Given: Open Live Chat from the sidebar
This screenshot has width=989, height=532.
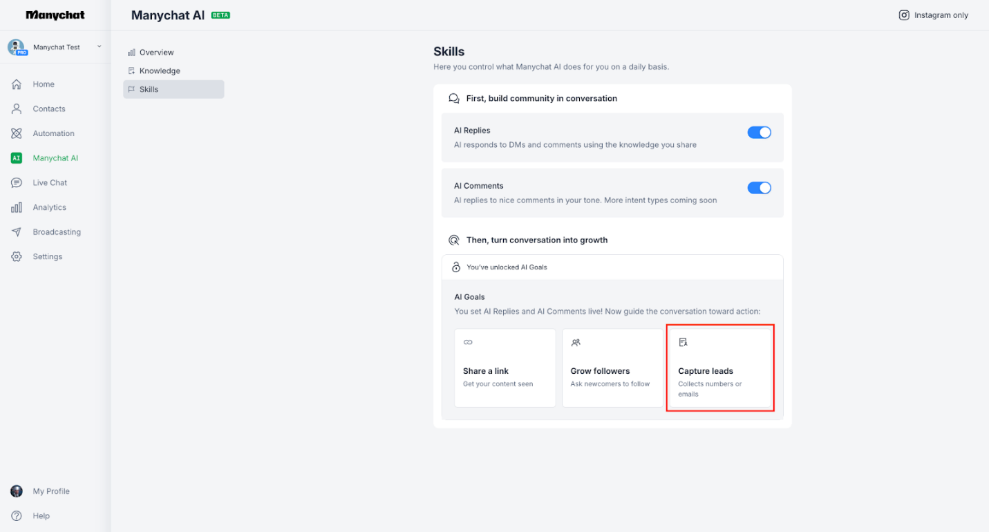Looking at the screenshot, I should point(16,182).
